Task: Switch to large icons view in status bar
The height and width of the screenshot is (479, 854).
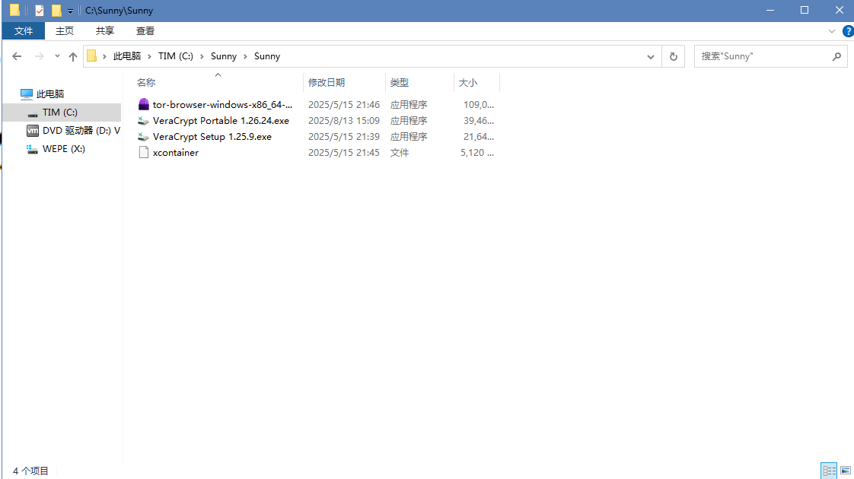Action: tap(846, 471)
